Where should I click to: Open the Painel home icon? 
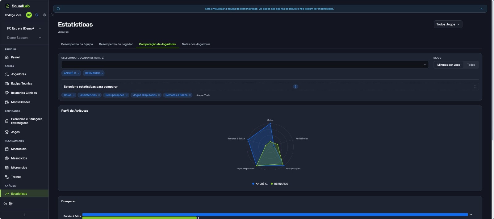7,57
